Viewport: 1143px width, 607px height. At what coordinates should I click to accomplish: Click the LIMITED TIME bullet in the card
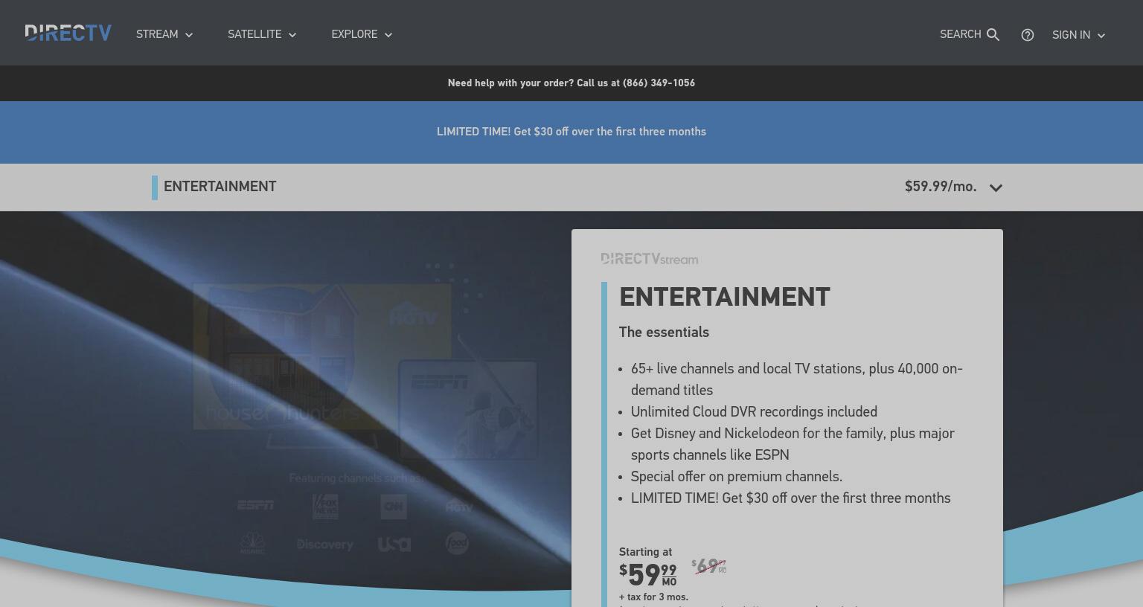pyautogui.click(x=791, y=498)
